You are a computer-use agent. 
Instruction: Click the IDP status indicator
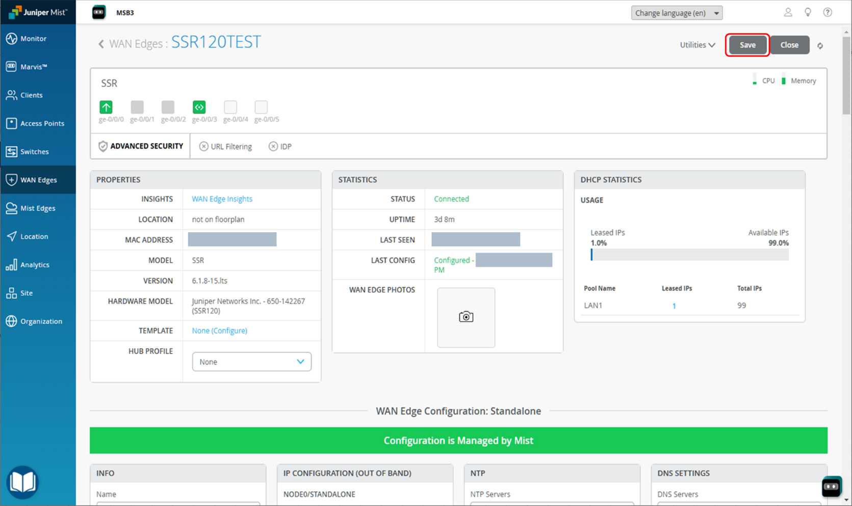coord(280,147)
